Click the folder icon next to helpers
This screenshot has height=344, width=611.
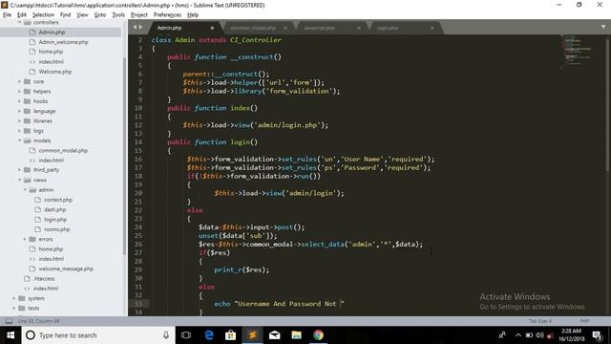[x=27, y=92]
